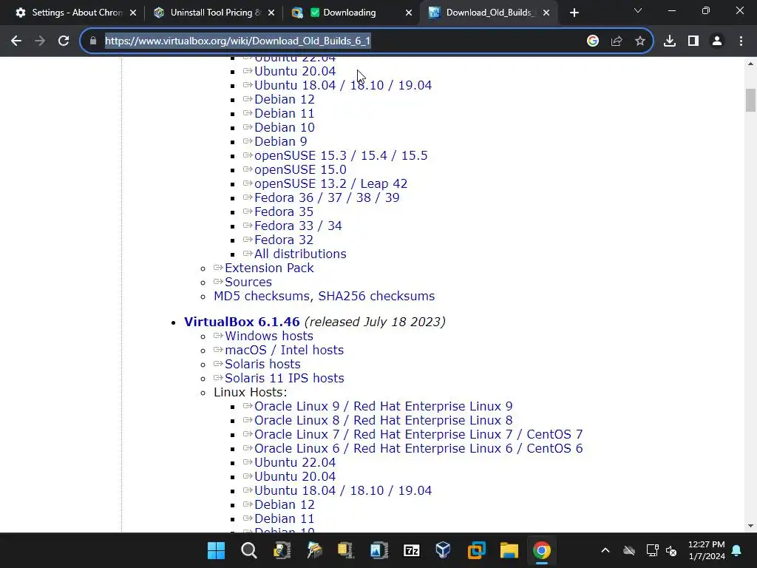Screen dimensions: 757x568
Task: Open the Fedora 33 / 34 link
Action: pos(298,226)
